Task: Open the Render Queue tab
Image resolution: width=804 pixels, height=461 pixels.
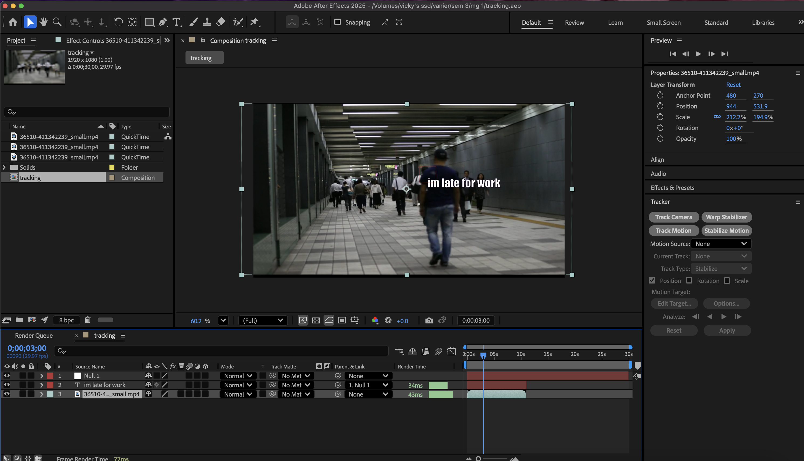Action: pos(34,336)
